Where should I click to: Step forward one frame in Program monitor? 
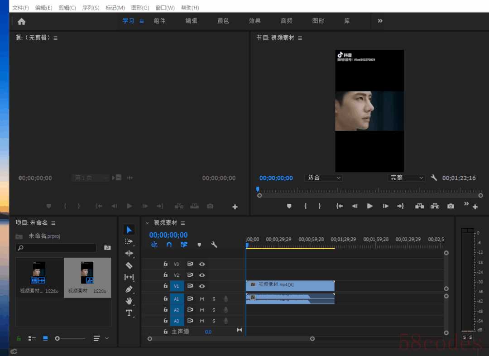pos(386,206)
